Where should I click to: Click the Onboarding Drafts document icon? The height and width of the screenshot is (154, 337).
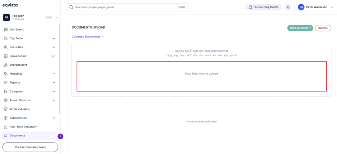click(250, 7)
